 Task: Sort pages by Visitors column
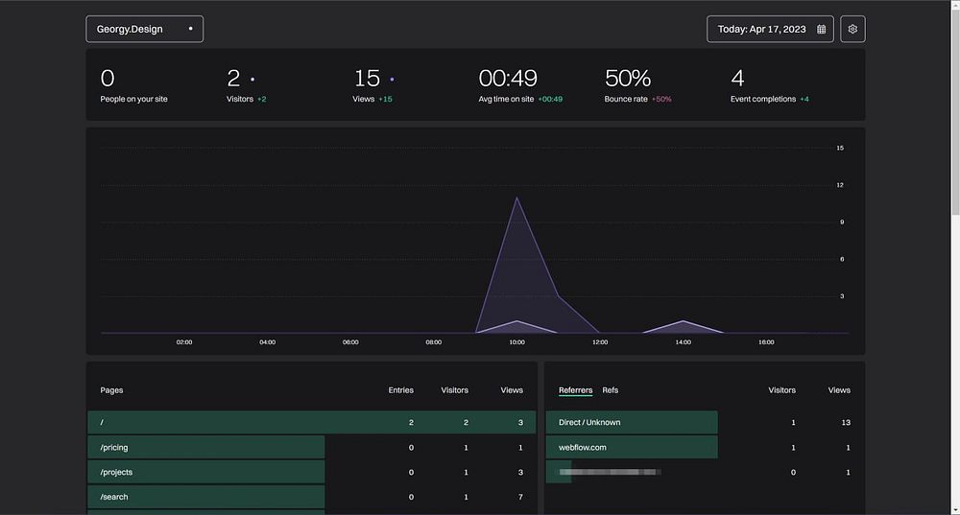pos(454,390)
